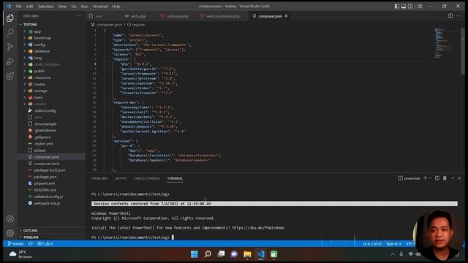Close the terminal panel
The width and height of the screenshot is (468, 263).
click(x=459, y=178)
